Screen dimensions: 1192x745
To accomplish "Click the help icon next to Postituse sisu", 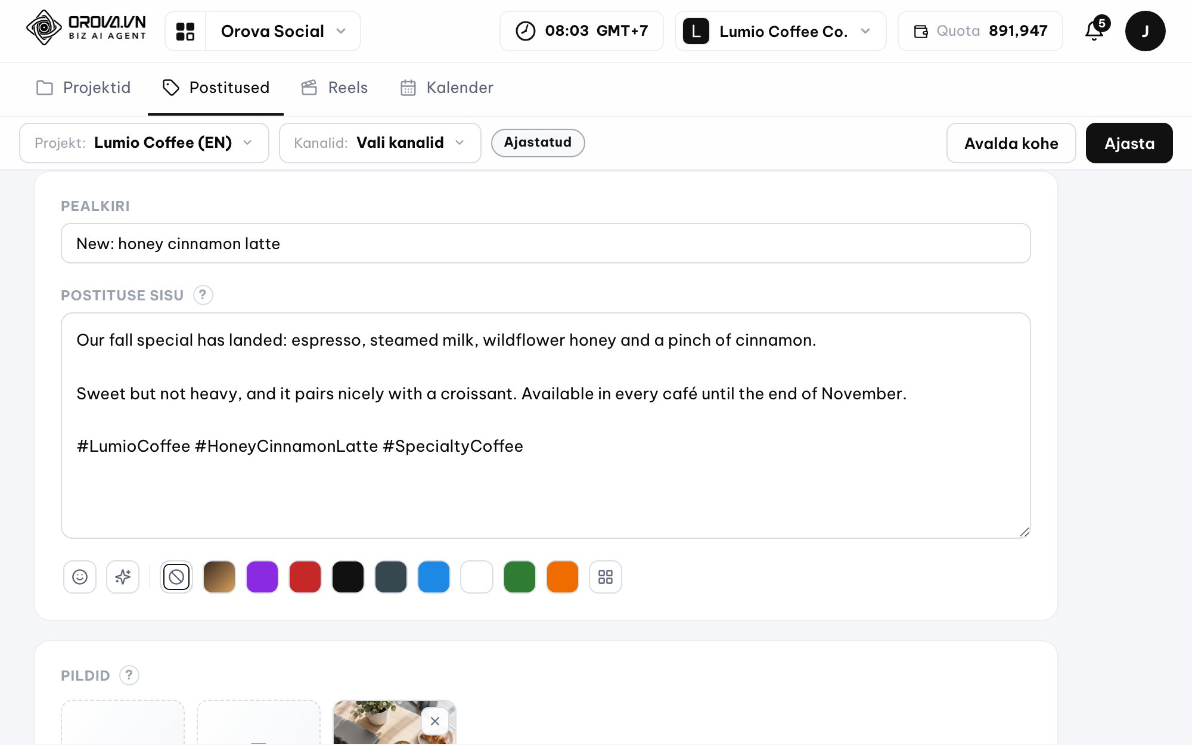I will pos(203,295).
